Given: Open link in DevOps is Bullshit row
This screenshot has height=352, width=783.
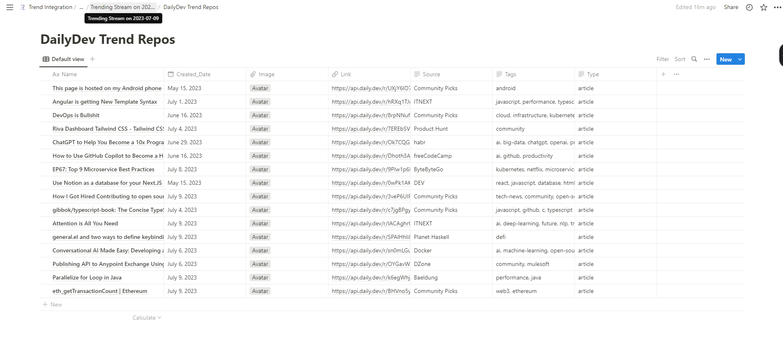Looking at the screenshot, I should pos(371,115).
